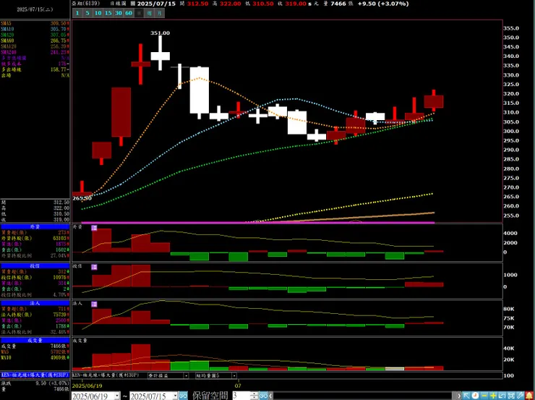
Task: Click the fit-to-screen icon in bottom toolbar
Action: tap(511, 396)
